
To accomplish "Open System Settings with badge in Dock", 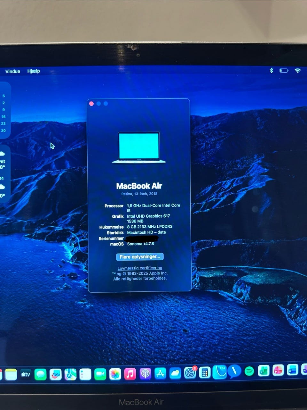I will click(x=190, y=373).
